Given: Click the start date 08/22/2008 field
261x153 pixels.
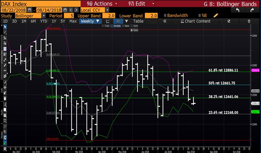Looking at the screenshot, I should pos(14,10).
